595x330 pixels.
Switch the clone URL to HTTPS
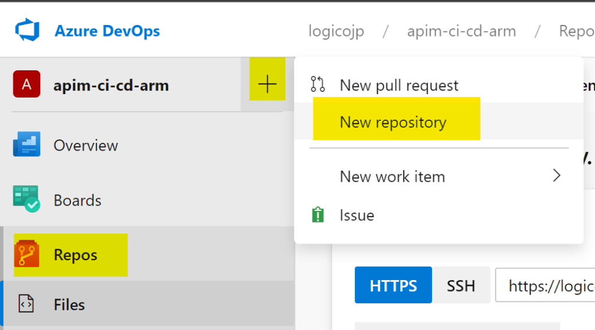pos(393,285)
